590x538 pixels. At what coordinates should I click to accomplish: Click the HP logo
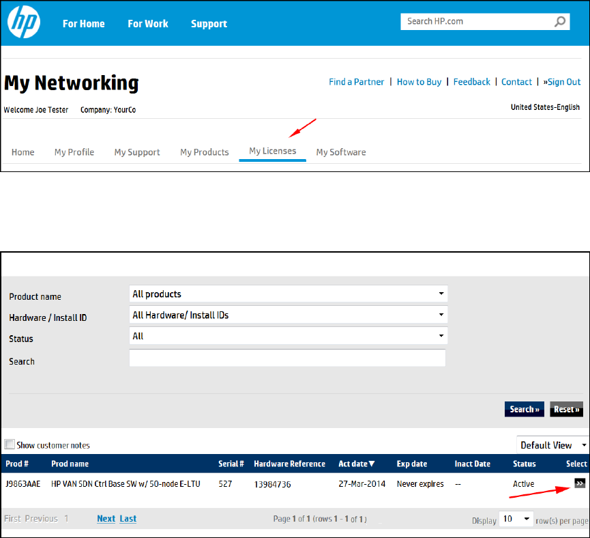(24, 22)
